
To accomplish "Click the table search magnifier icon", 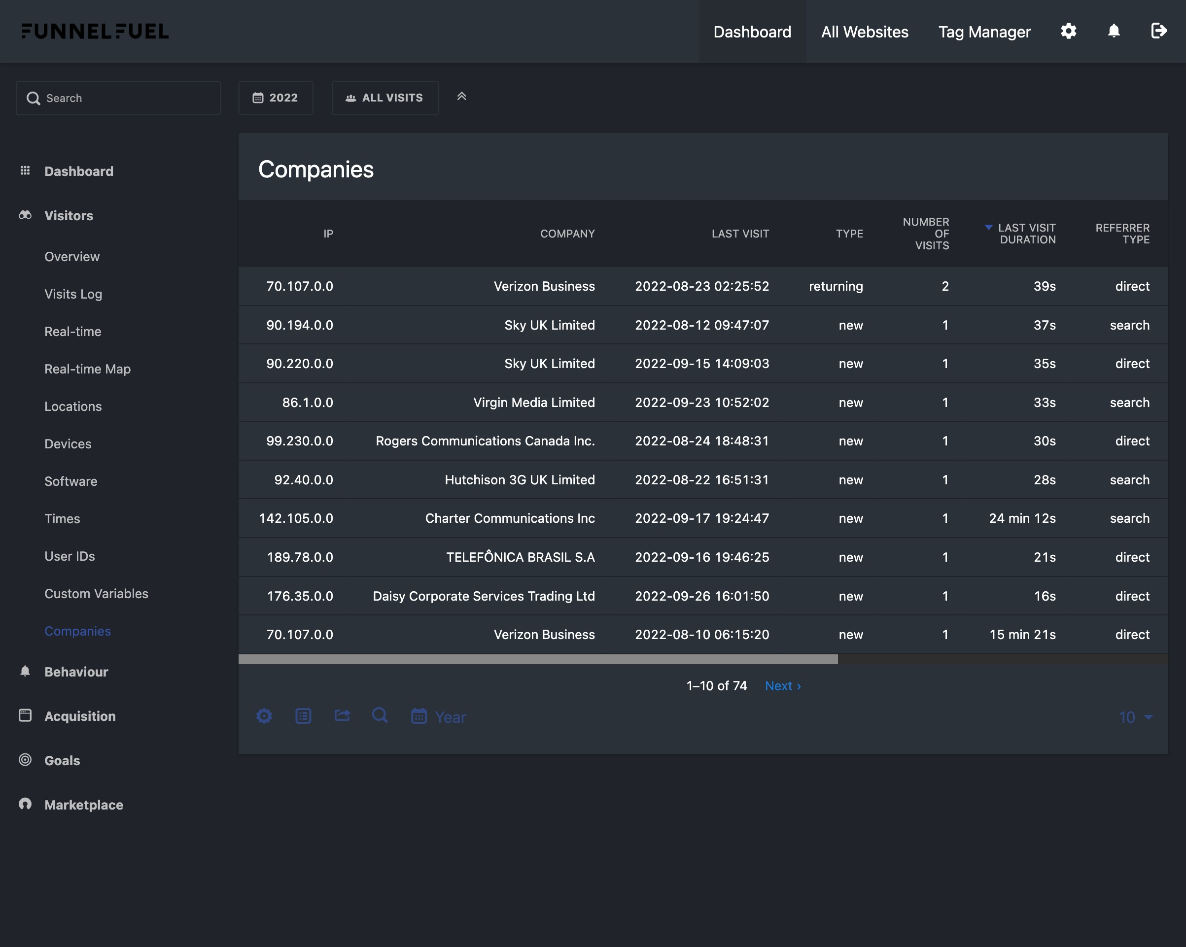I will click(380, 715).
